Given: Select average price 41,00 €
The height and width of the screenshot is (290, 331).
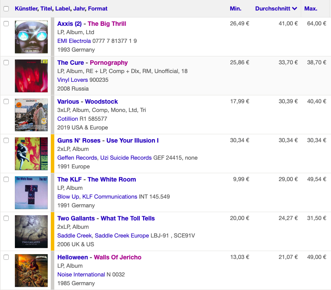Looking at the screenshot, I should 288,24.
